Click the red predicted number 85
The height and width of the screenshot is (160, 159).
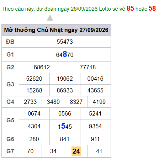(x=130, y=8)
